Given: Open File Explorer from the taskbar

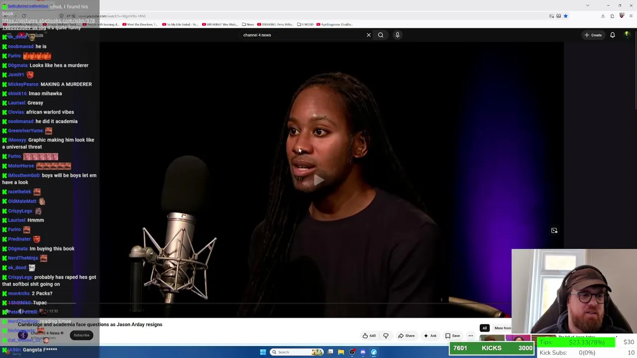Looking at the screenshot, I should point(341,352).
